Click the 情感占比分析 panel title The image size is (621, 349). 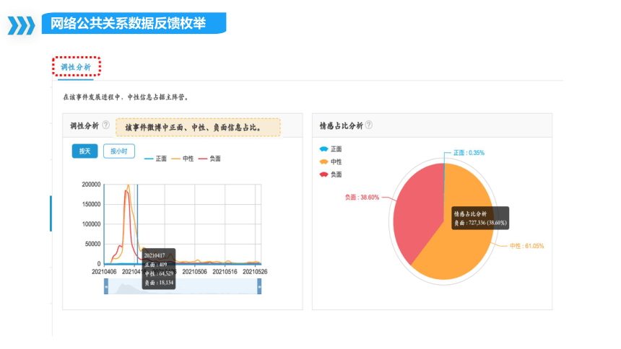click(341, 125)
